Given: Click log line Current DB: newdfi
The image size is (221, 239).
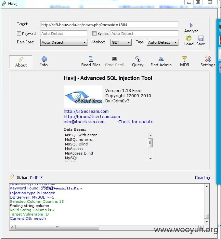Looking at the screenshot, I should click(x=28, y=218).
